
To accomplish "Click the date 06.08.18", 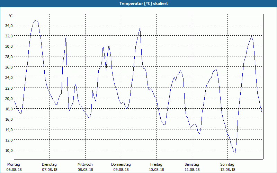I will pyautogui.click(x=14, y=170).
